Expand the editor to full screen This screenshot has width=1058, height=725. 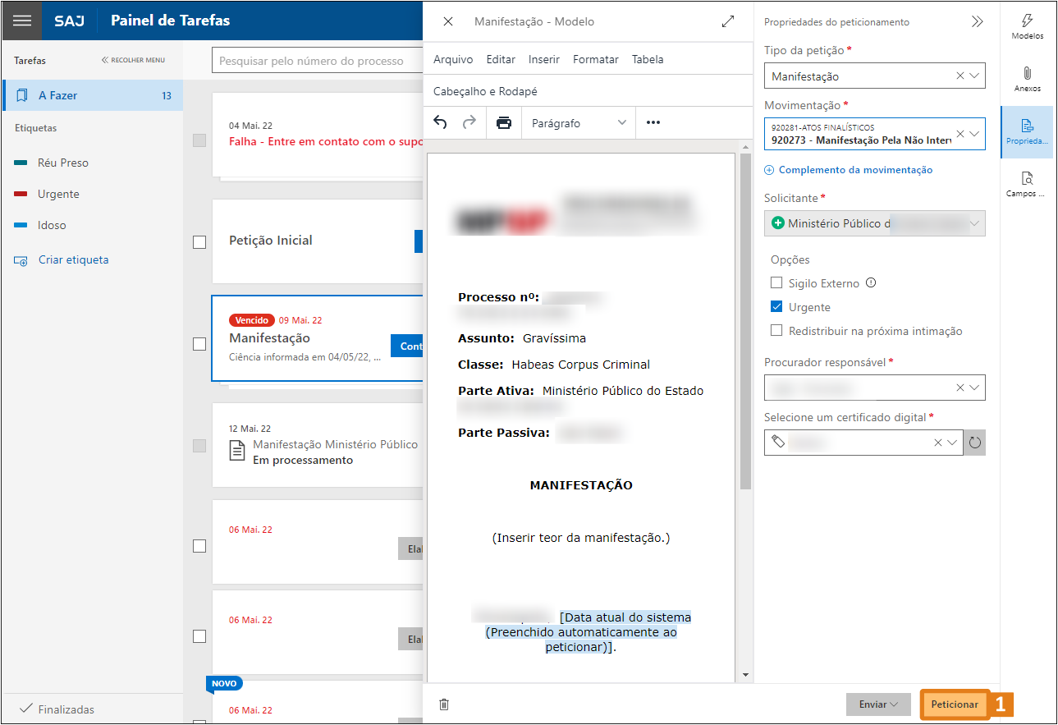(x=728, y=22)
